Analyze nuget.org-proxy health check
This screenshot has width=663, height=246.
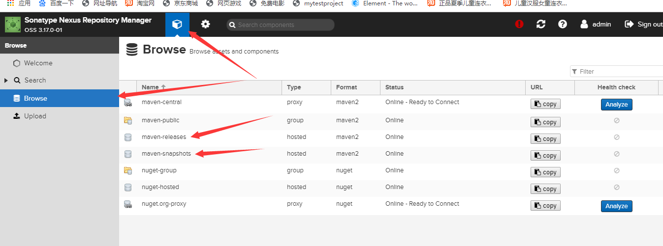pos(616,206)
